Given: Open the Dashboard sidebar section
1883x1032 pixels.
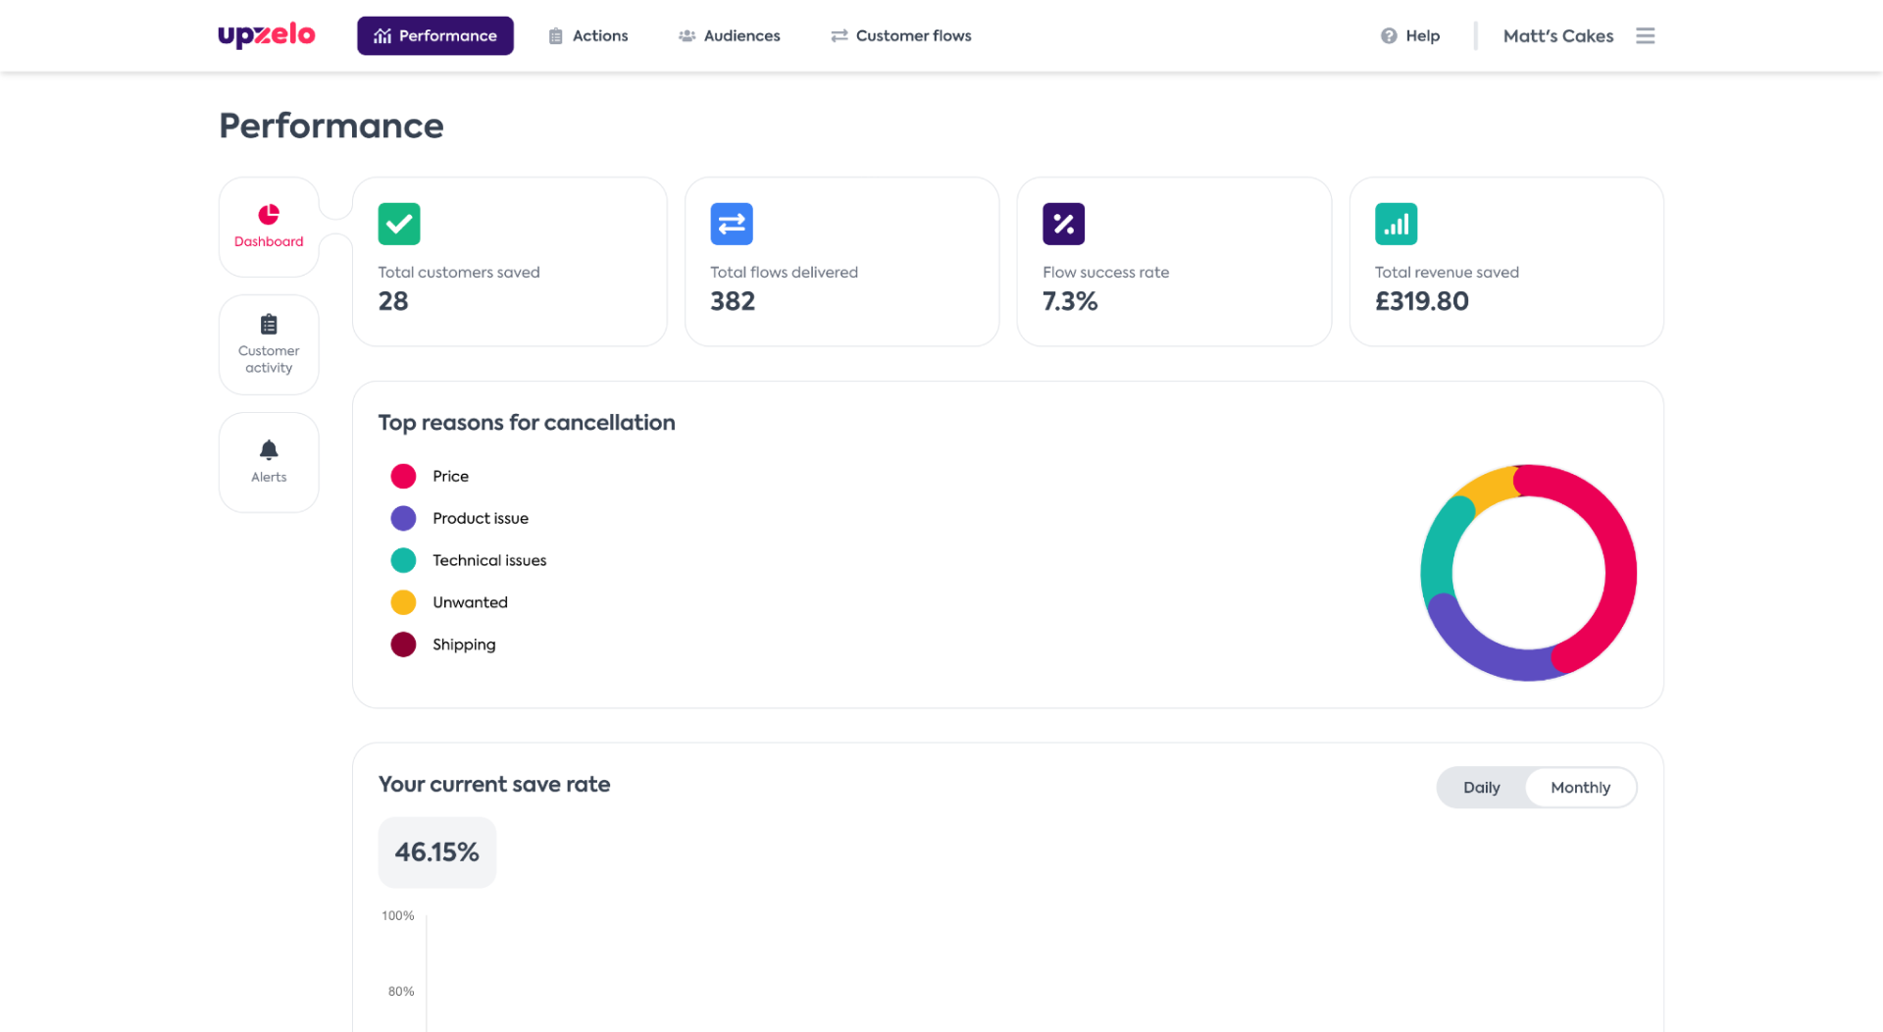Looking at the screenshot, I should pyautogui.click(x=269, y=227).
